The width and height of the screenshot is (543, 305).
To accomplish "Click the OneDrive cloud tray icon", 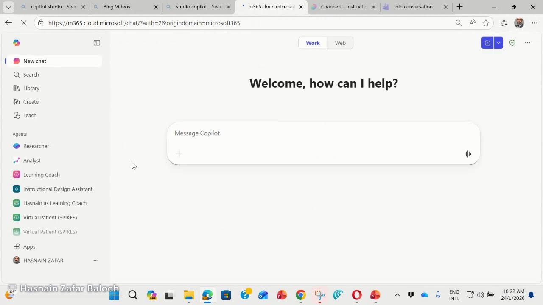I will 424,295.
